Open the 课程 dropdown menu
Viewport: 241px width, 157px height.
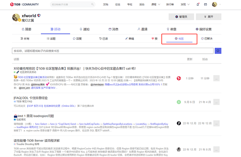tap(155, 5)
